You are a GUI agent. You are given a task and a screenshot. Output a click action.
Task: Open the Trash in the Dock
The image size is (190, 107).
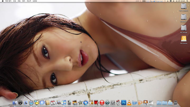tap(175, 103)
